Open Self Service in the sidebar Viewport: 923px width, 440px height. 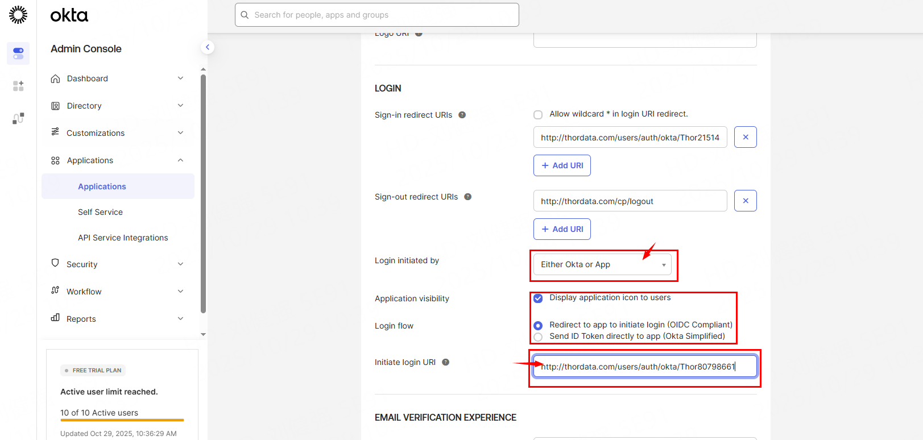[x=101, y=212]
